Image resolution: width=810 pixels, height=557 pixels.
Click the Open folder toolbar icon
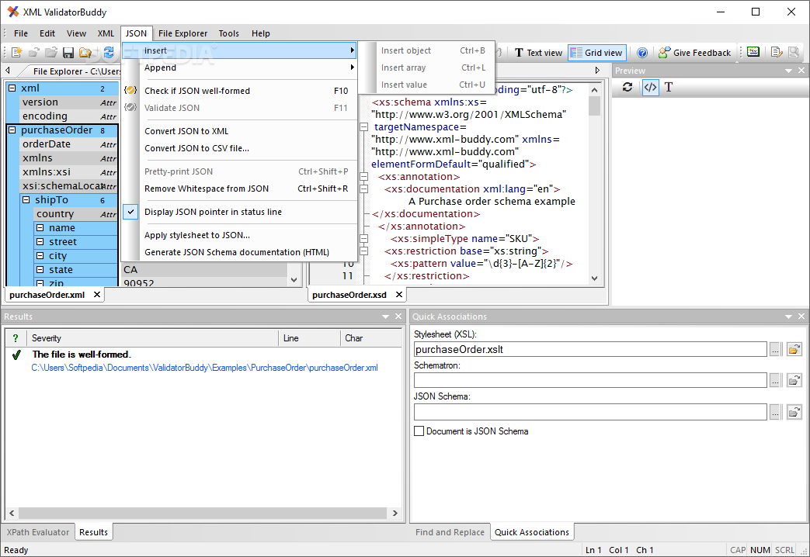(x=51, y=53)
